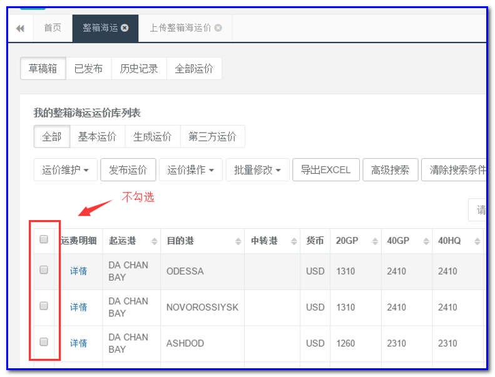
Task: Collapse sidebar with double-arrow icon
Action: coord(20,29)
